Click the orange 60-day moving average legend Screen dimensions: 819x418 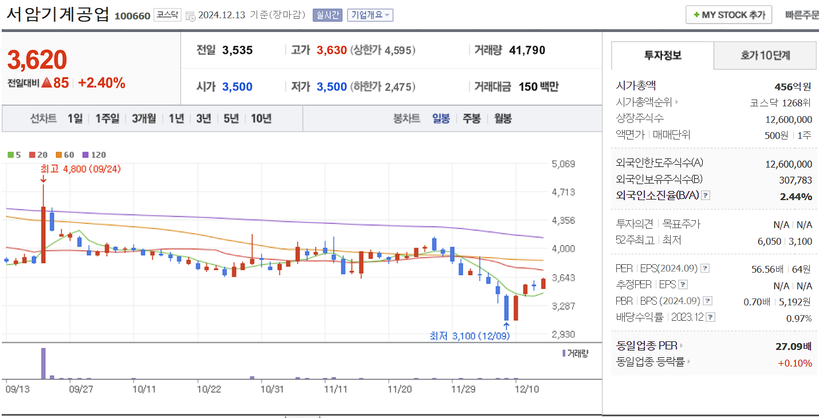65,155
